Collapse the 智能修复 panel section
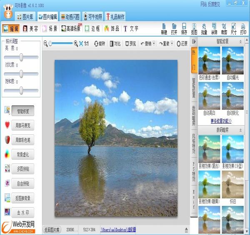 point(240,42)
